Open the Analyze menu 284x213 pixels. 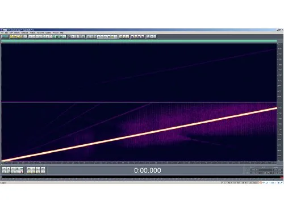coord(32,33)
